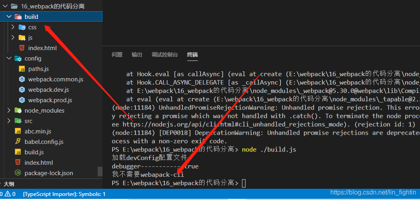Switch to the 输出 output tab
The height and width of the screenshot is (200, 420).
pos(137,55)
